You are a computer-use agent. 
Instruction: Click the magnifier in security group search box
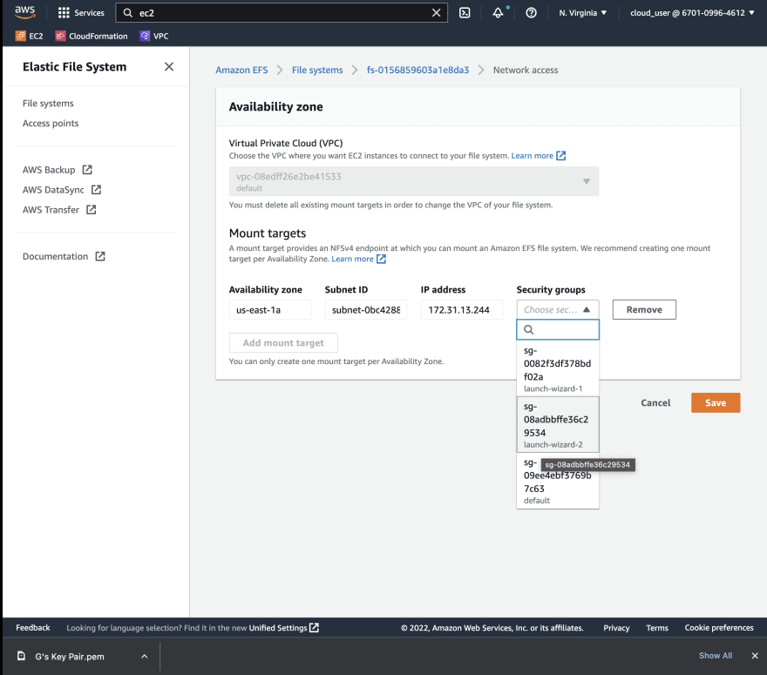click(x=529, y=330)
